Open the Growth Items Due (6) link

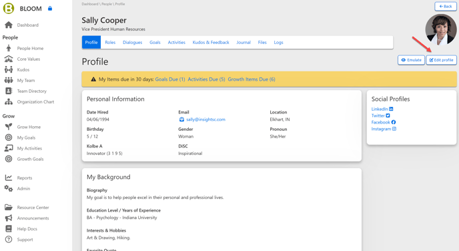point(252,79)
